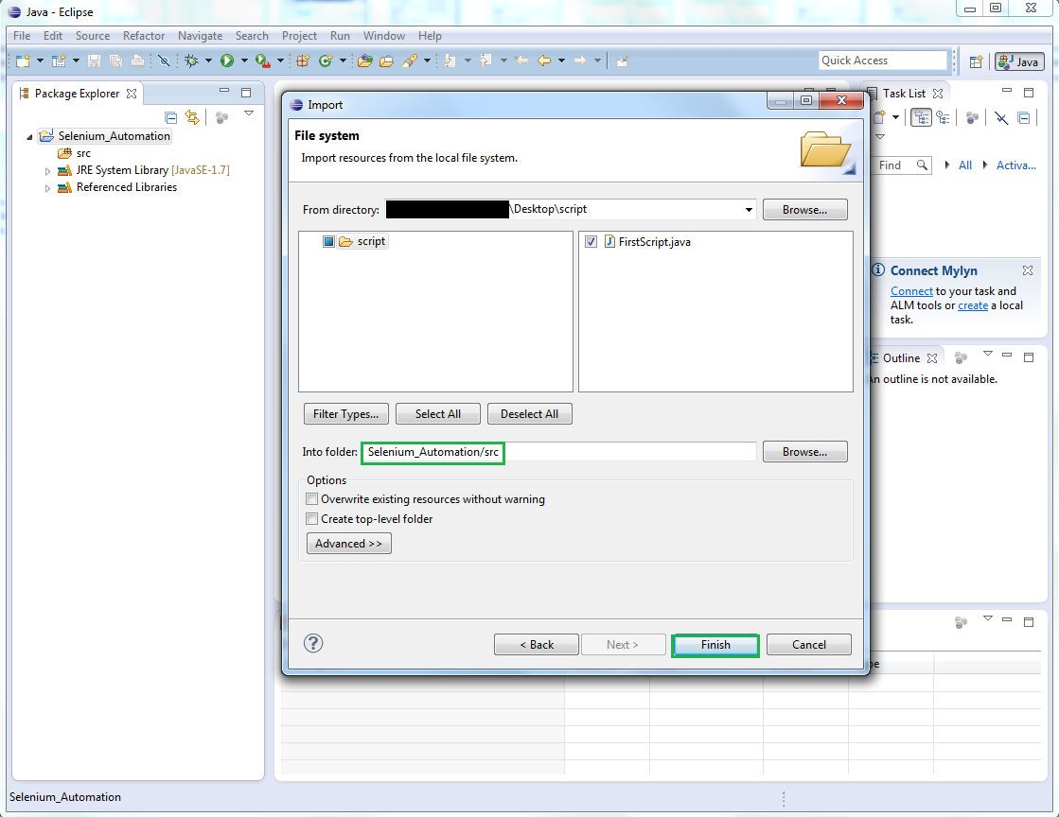The height and width of the screenshot is (817, 1059).
Task: Click the New Task icon in Task List
Action: 880,117
